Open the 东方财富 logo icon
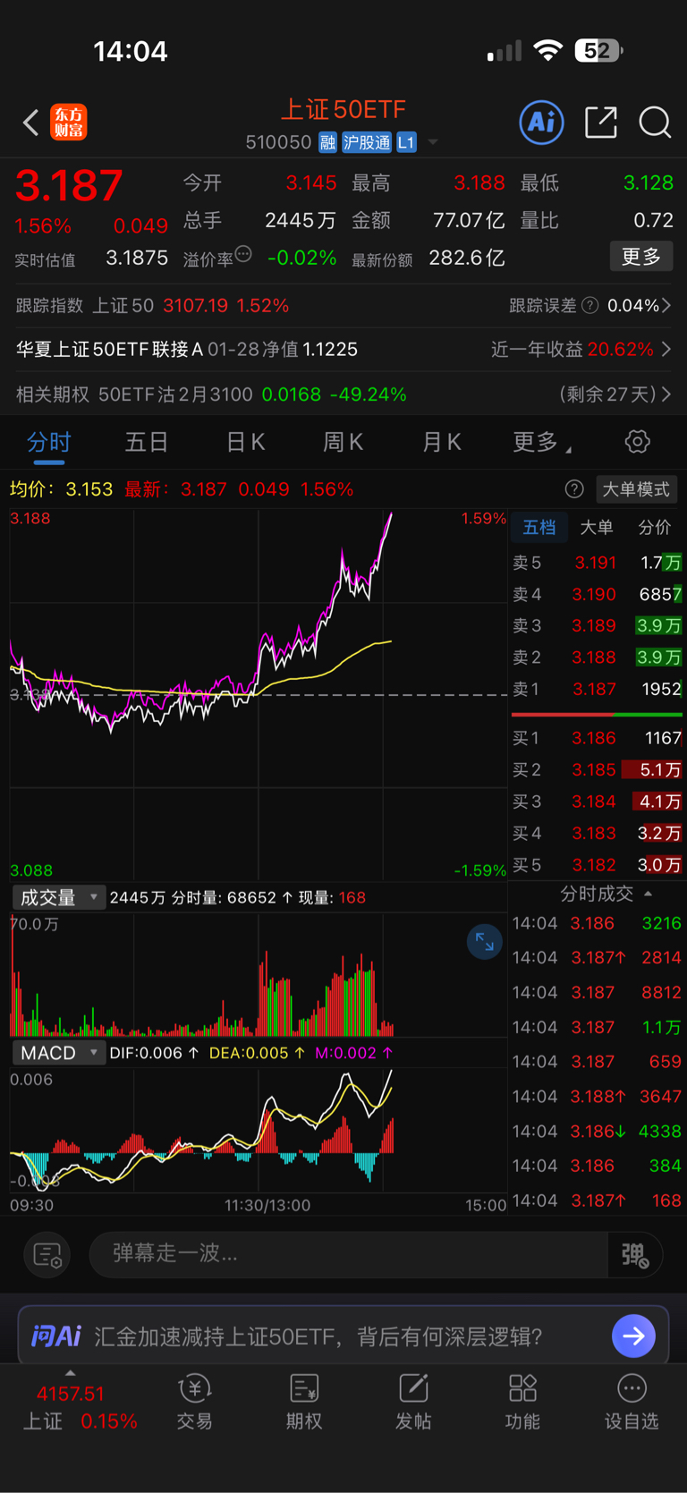This screenshot has height=1493, width=687. 69,123
